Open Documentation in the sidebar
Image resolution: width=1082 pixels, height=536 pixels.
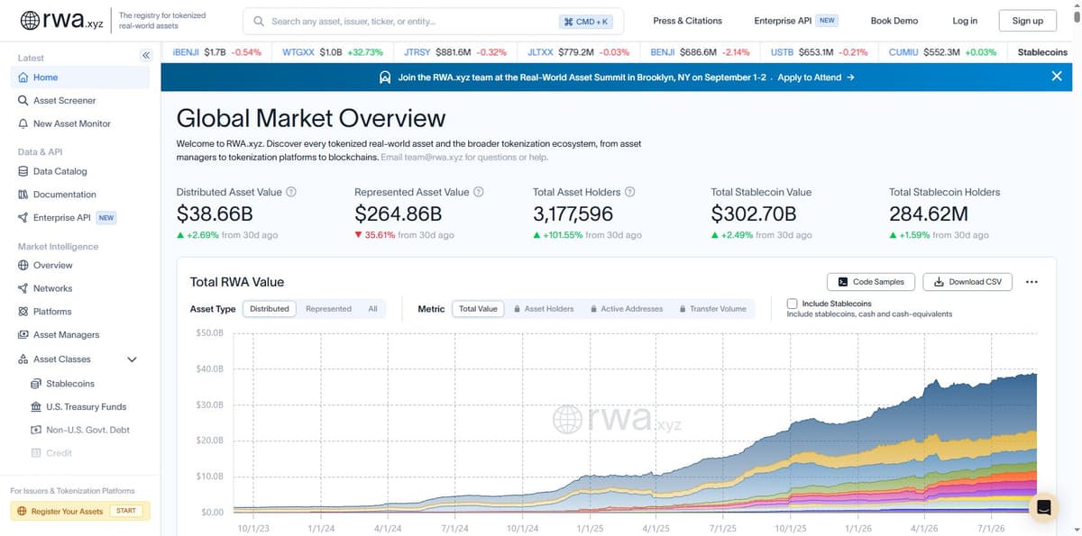[x=80, y=195]
